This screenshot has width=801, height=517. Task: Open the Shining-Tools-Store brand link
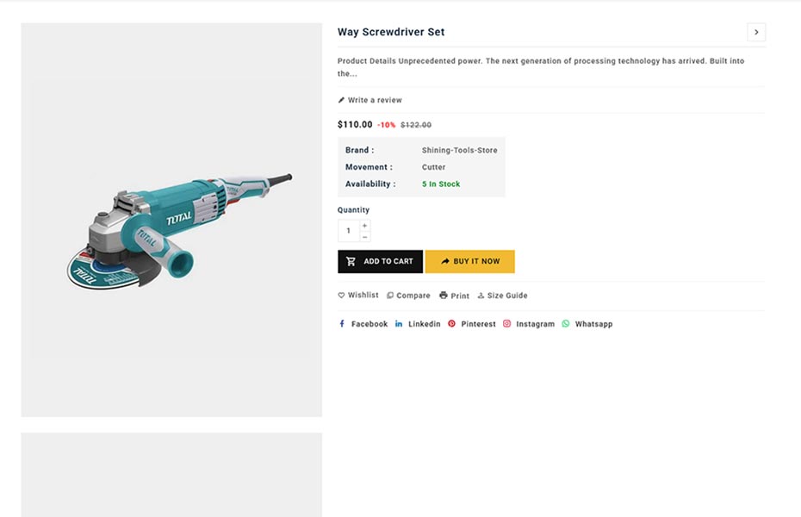[459, 150]
